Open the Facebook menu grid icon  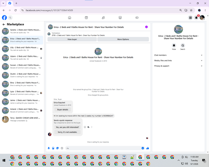(190, 18)
